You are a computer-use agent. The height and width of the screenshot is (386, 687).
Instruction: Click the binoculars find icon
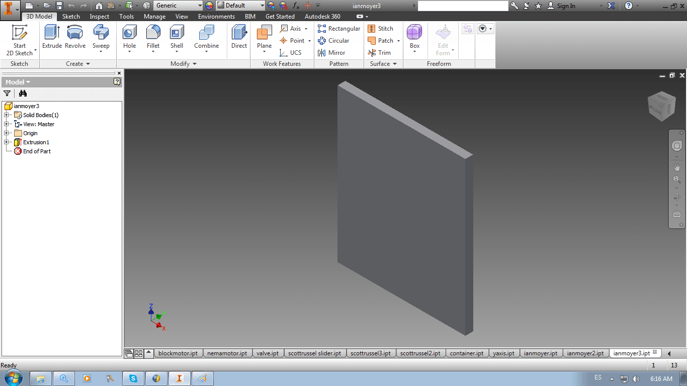(x=23, y=93)
